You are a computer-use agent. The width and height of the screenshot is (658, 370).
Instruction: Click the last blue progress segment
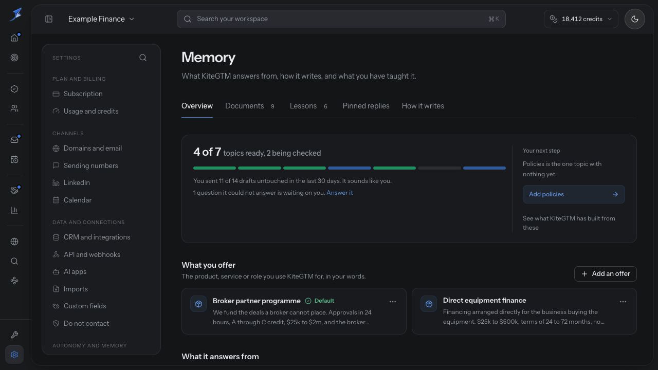pyautogui.click(x=484, y=168)
